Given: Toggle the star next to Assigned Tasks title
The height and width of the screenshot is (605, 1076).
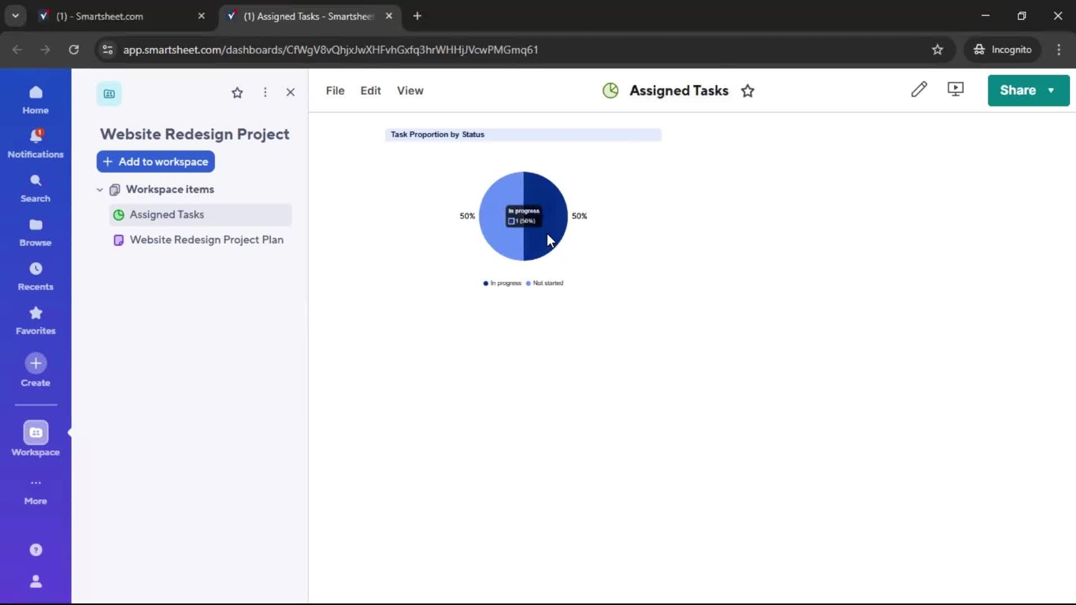Looking at the screenshot, I should pyautogui.click(x=748, y=90).
